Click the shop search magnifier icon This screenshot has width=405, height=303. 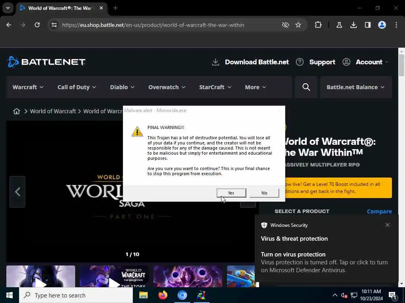[x=306, y=87]
